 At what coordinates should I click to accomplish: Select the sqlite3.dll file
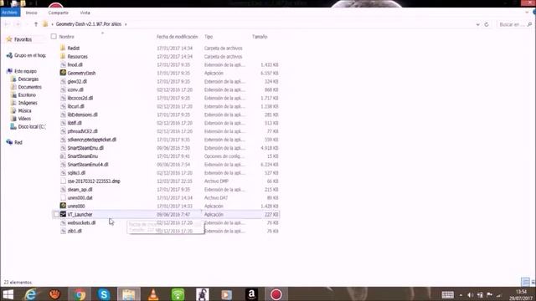(76, 173)
